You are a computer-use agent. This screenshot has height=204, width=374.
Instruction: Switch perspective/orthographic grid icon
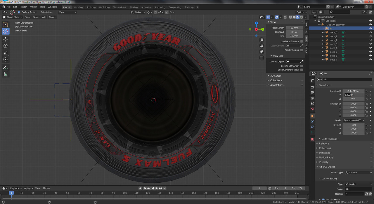(262, 58)
